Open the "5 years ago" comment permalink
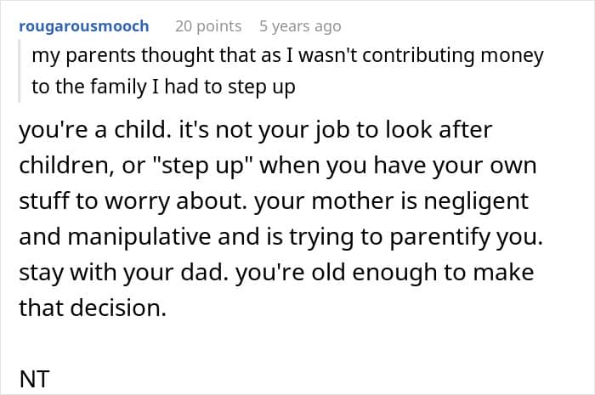Viewport: 595px width, 395px height. coord(300,26)
